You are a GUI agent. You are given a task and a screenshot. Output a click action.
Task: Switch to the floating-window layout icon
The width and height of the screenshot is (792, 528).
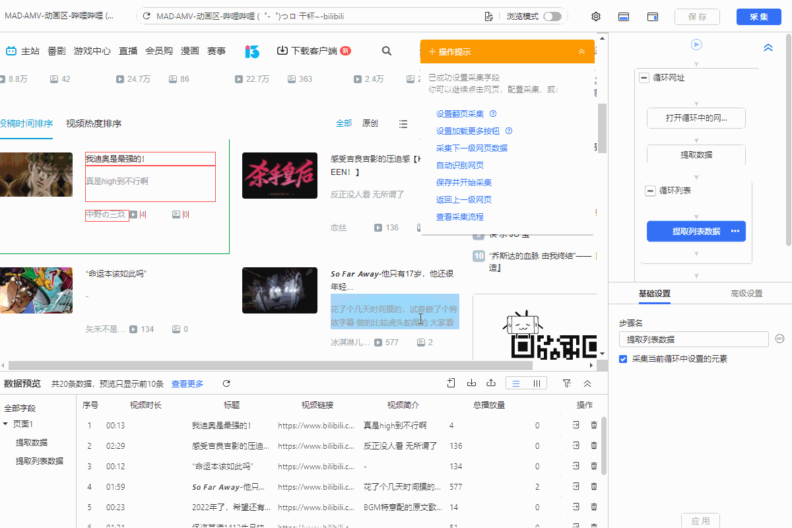[653, 16]
